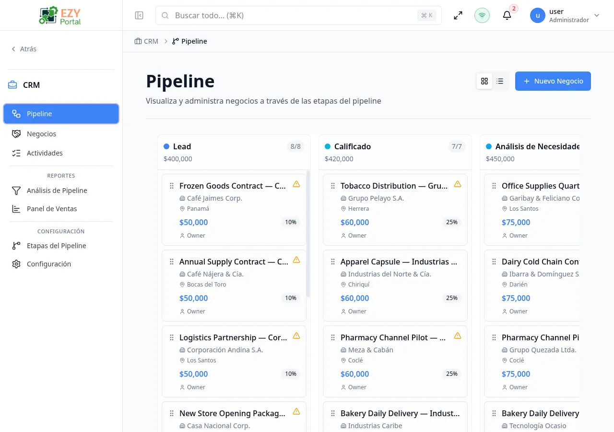Click Lead column vertical scrollbar
The image size is (614, 432).
coord(308,234)
